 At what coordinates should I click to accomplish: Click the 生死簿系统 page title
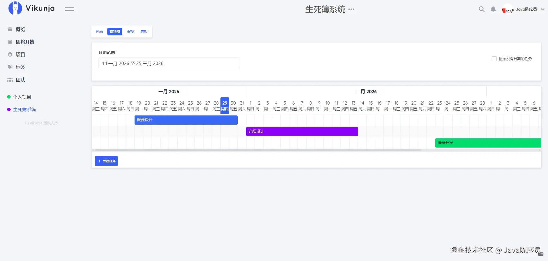point(325,9)
